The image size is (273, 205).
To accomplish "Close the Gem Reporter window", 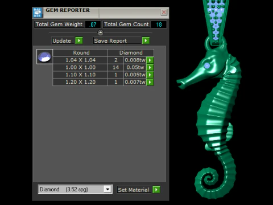I will [x=164, y=13].
